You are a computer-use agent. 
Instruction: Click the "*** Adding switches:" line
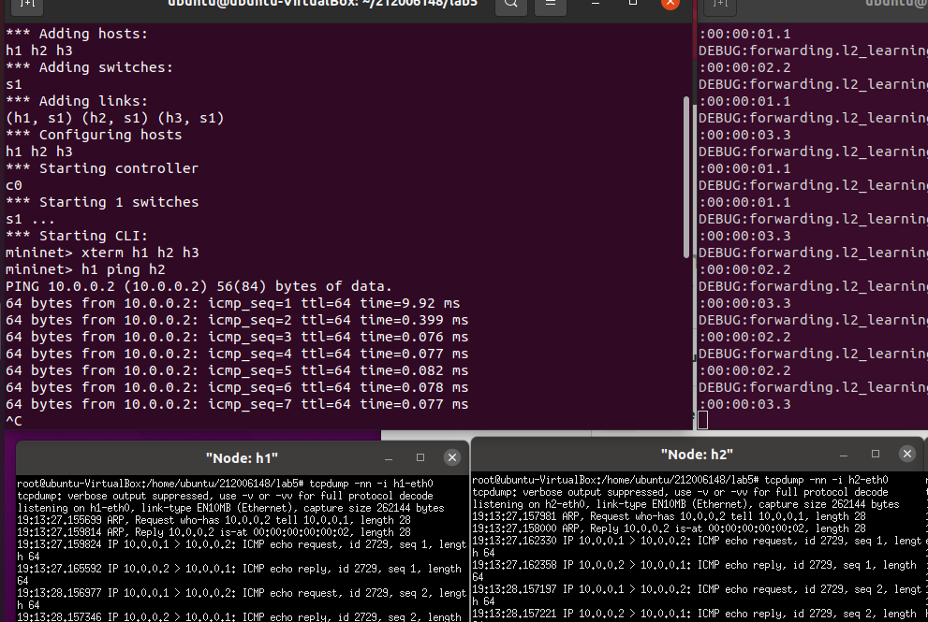(89, 67)
